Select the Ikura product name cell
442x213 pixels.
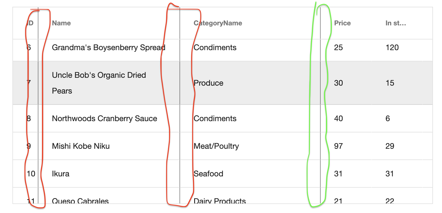tap(61, 174)
